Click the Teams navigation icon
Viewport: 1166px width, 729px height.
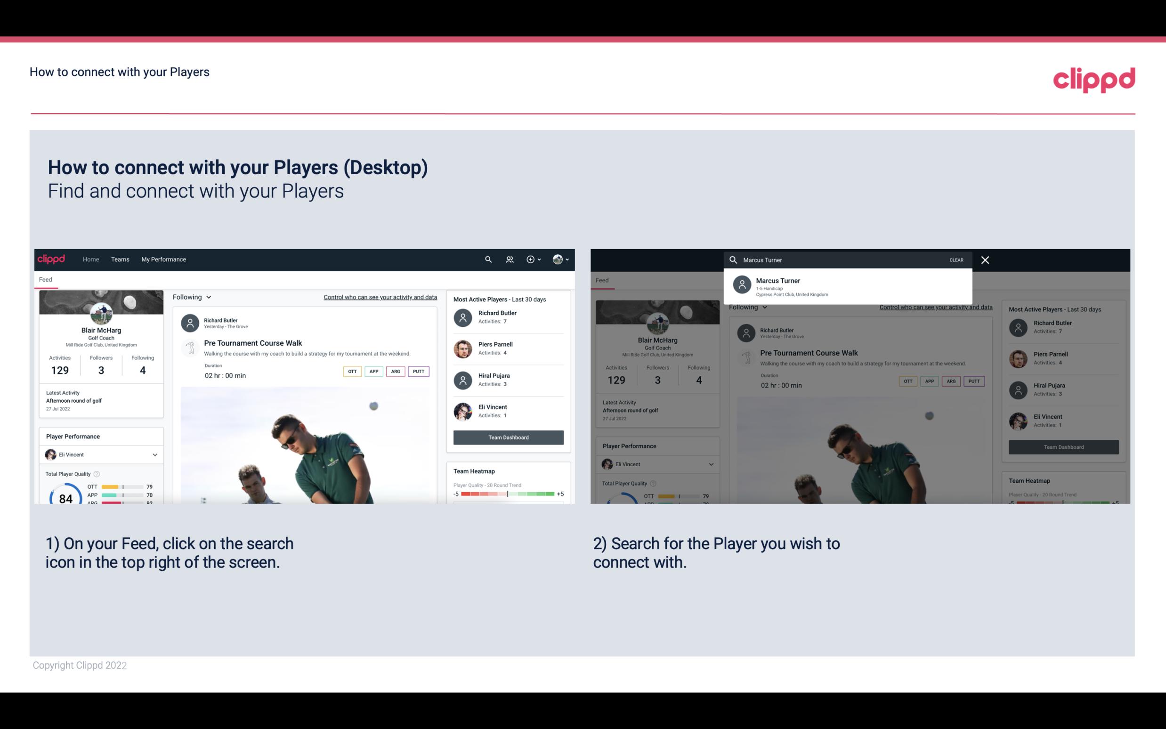pyautogui.click(x=119, y=259)
